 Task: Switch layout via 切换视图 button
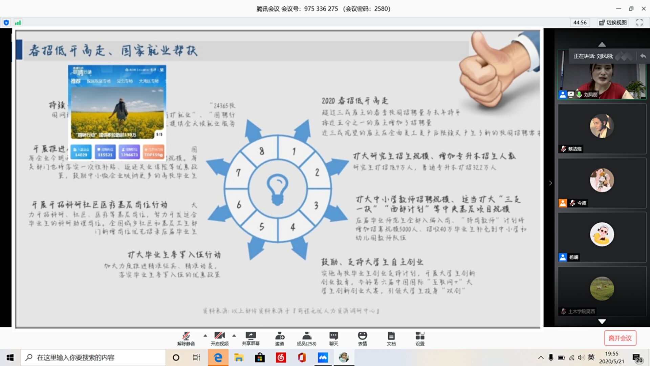[613, 22]
